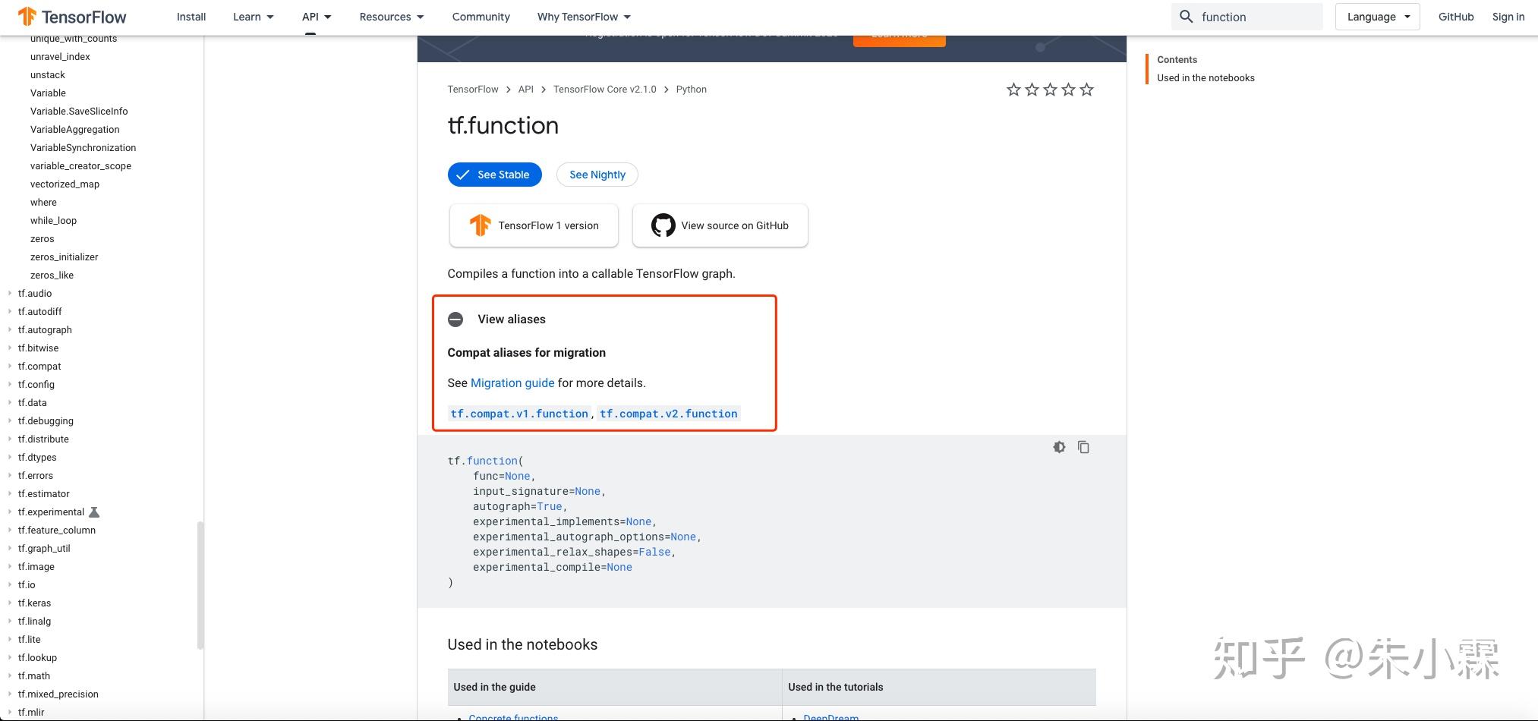Switch to See Nightly version

coord(597,174)
